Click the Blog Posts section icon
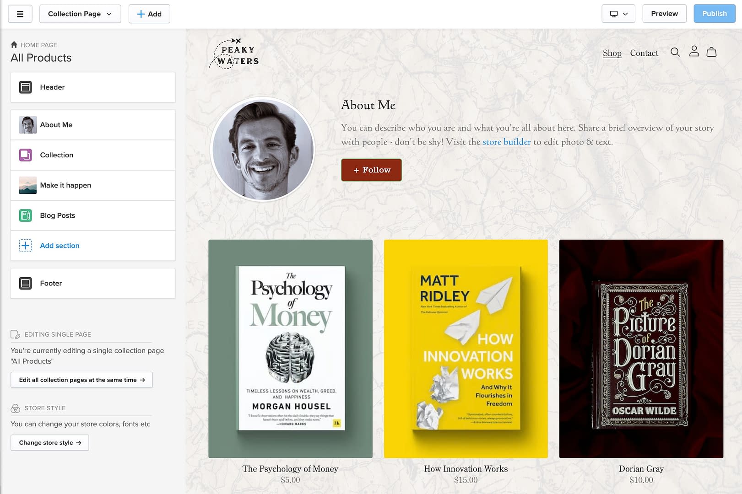Screen dimensions: 742x494 pyautogui.click(x=26, y=215)
